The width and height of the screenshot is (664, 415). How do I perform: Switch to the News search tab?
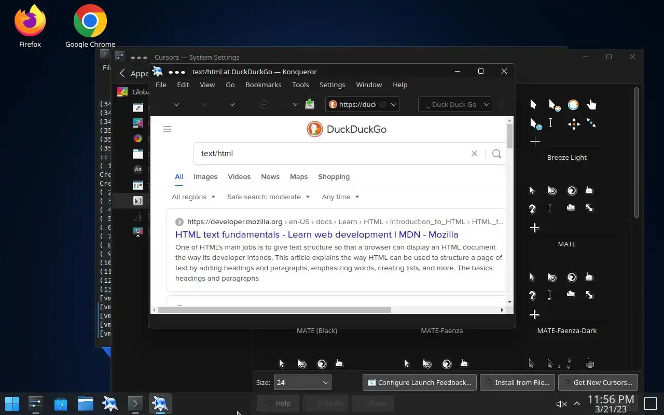tap(270, 176)
